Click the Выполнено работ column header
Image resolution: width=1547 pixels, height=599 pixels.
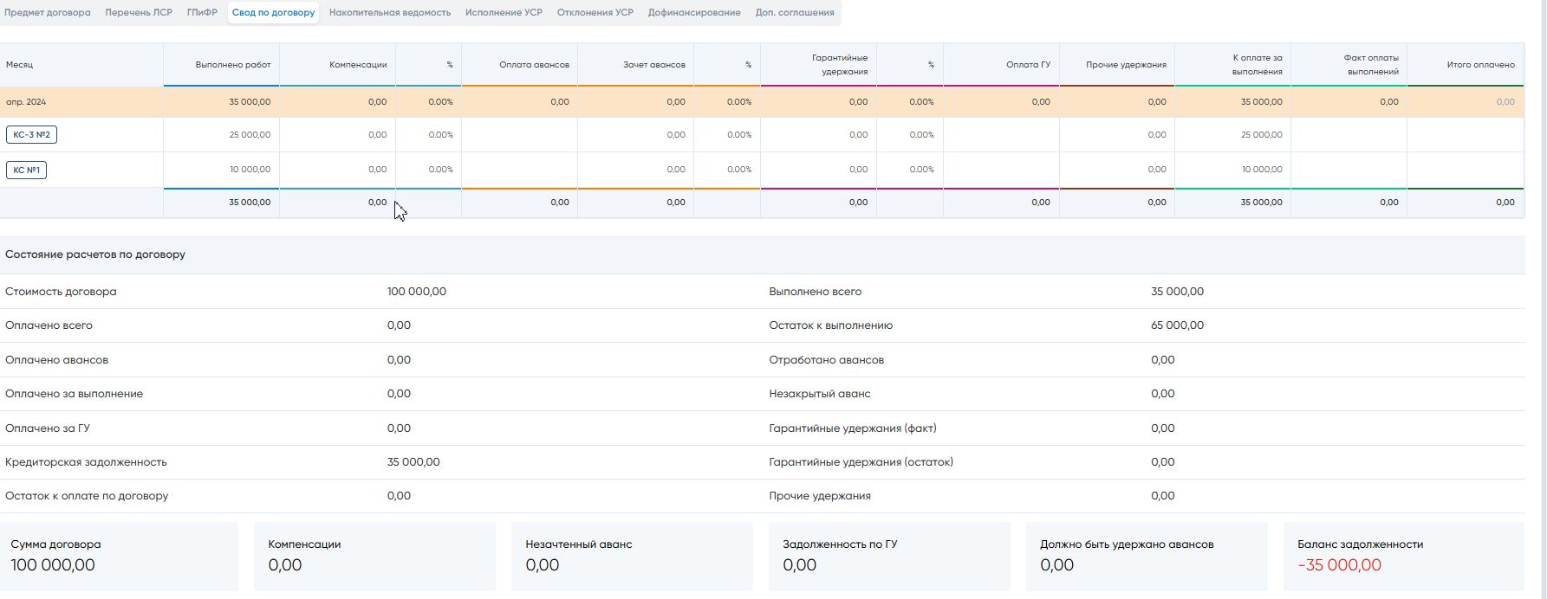233,65
